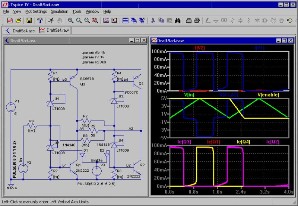
Task: Open the Plot Settings menu
Action: [x=36, y=12]
